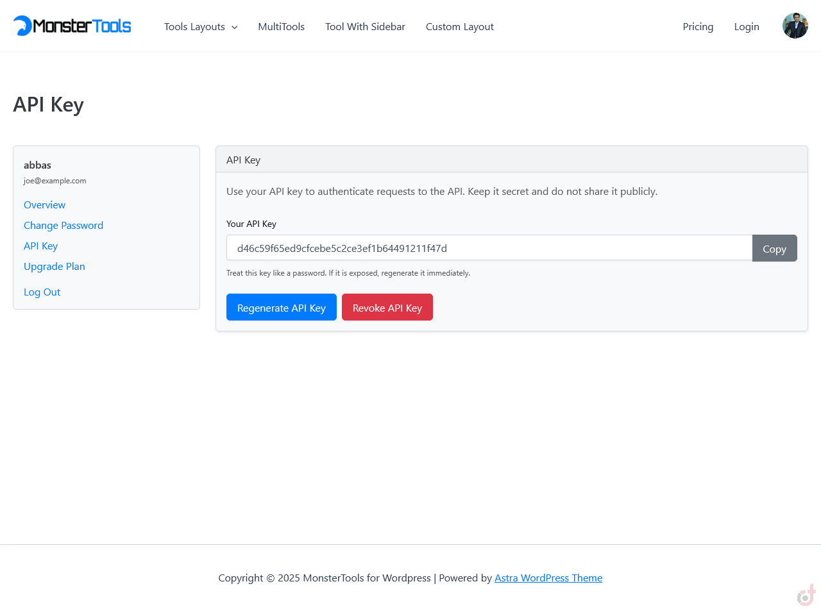Visit the Astra WordPress Theme footer link

548,578
